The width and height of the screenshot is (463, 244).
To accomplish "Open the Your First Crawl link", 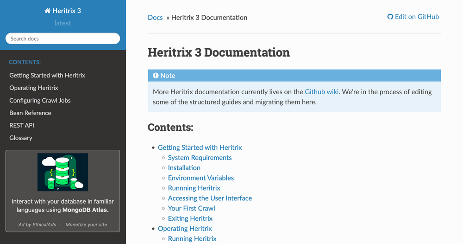I will (x=191, y=208).
